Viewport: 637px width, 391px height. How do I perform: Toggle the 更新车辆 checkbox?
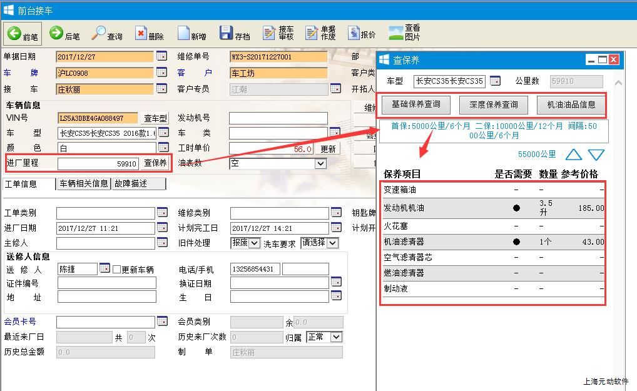click(x=116, y=270)
